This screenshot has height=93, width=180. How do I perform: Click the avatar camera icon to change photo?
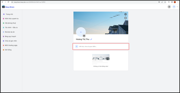pos(84,36)
